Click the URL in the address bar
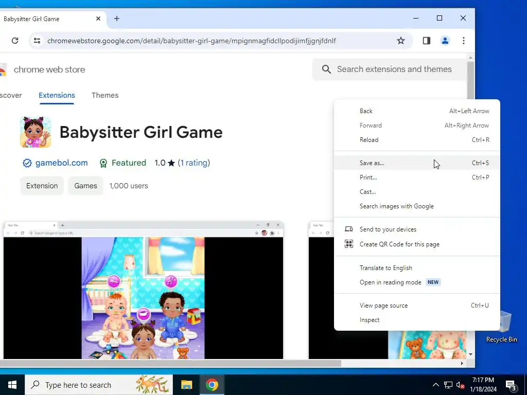Image resolution: width=527 pixels, height=395 pixels. (191, 41)
